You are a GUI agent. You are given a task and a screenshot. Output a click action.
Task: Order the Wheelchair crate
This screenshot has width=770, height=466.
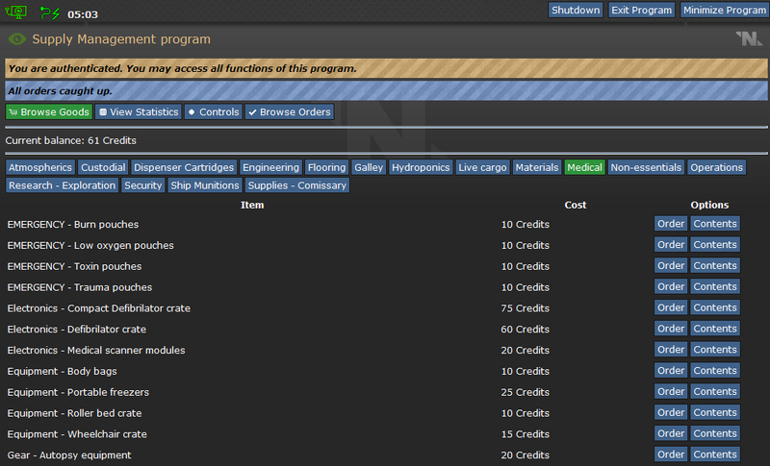671,434
